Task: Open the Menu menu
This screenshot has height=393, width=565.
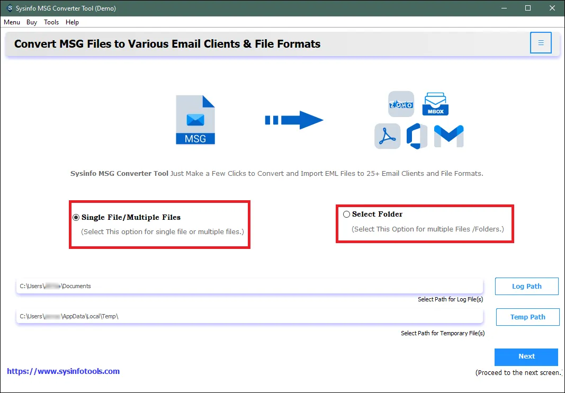Action: tap(12, 22)
